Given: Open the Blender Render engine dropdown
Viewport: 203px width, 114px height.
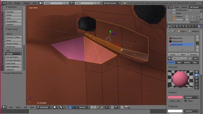Looking at the screenshot, I should click(111, 3).
